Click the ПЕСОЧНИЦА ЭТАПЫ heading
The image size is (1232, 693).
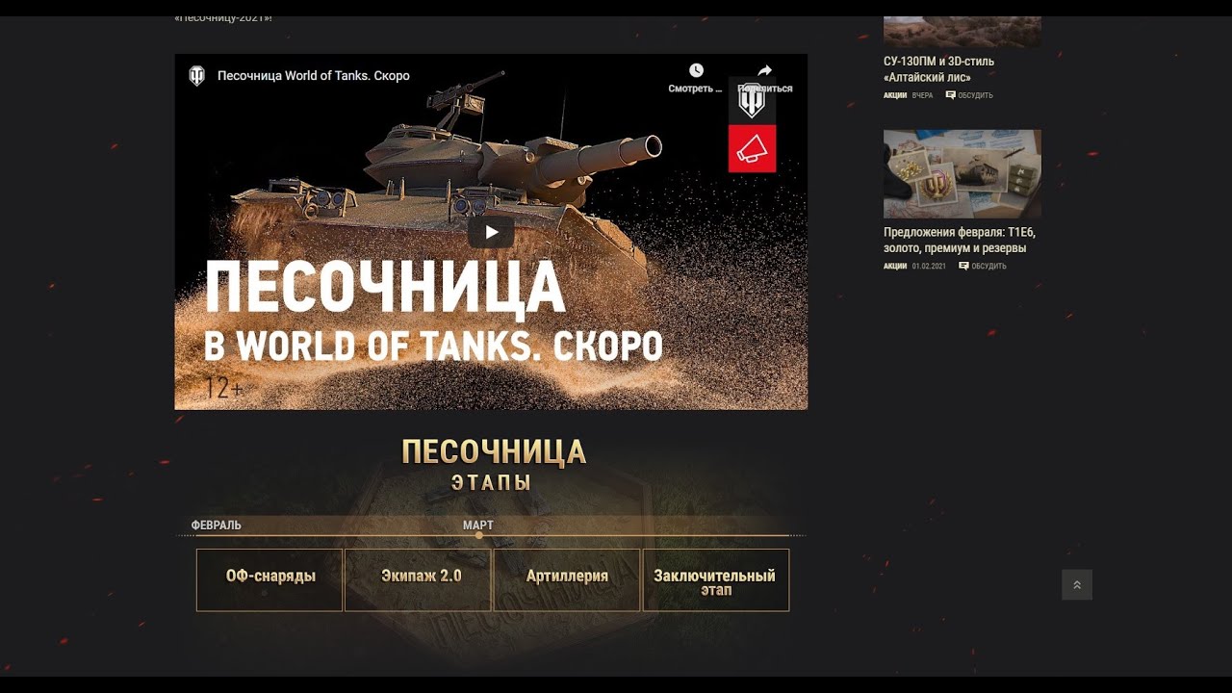coord(493,464)
